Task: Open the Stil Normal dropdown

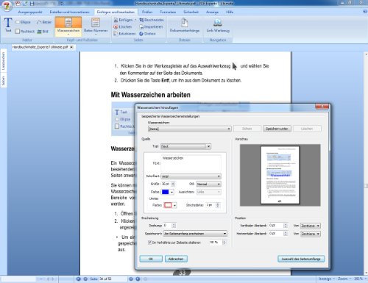Action: click(219, 184)
